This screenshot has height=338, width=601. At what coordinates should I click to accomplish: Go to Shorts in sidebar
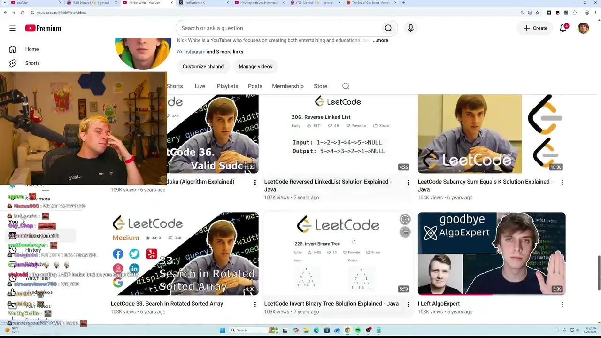click(x=32, y=63)
